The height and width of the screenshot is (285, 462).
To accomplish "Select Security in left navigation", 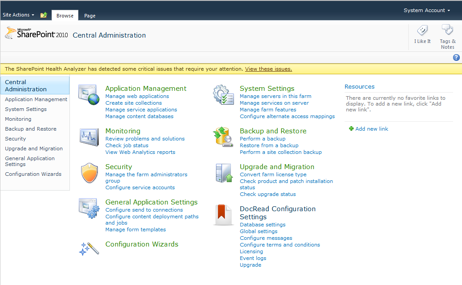I will click(x=15, y=139).
